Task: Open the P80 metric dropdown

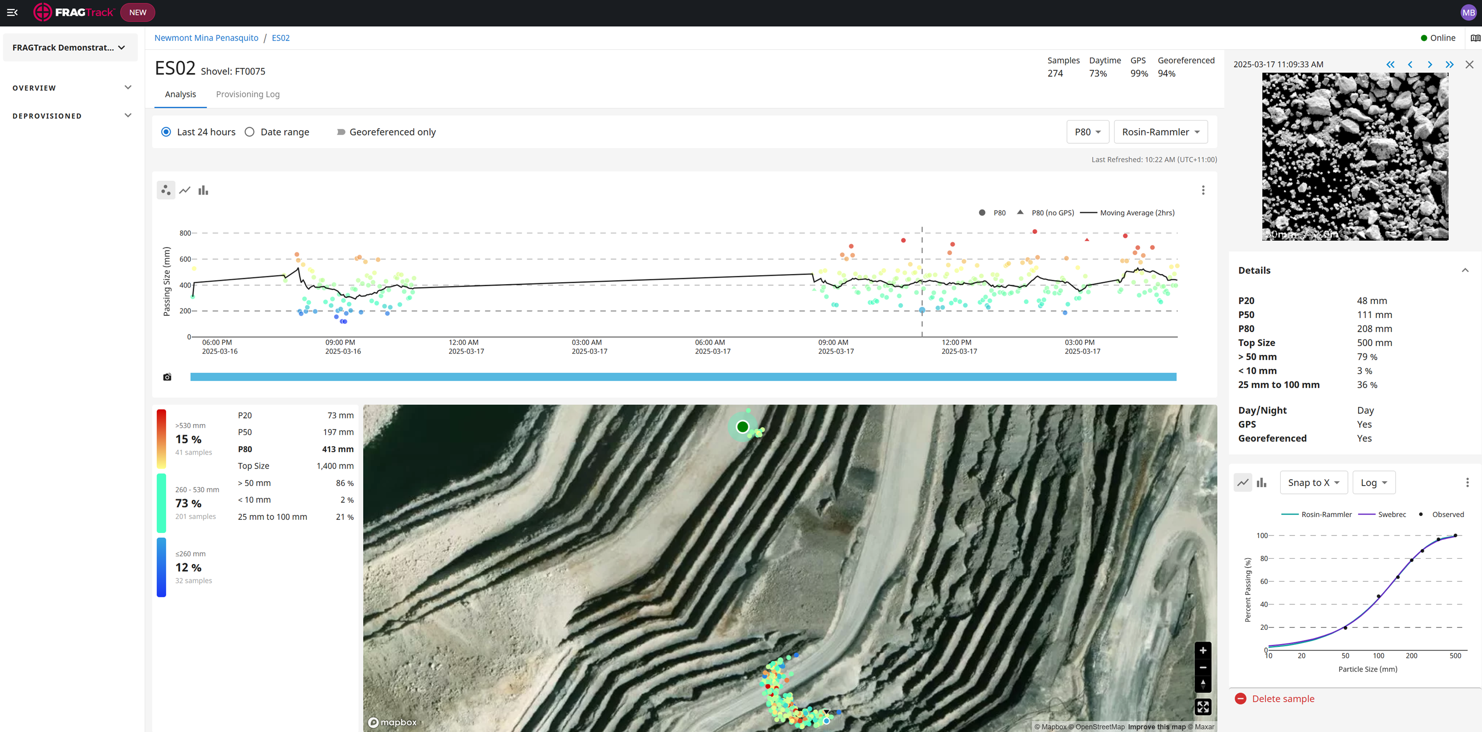Action: (x=1087, y=132)
